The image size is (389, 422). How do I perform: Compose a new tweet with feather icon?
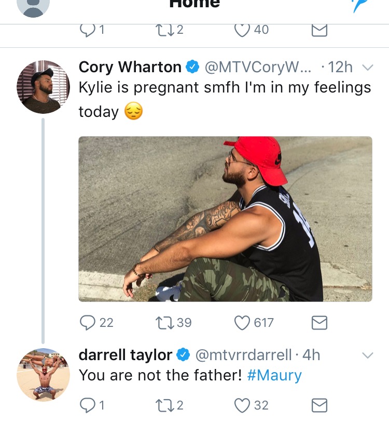[x=362, y=5]
